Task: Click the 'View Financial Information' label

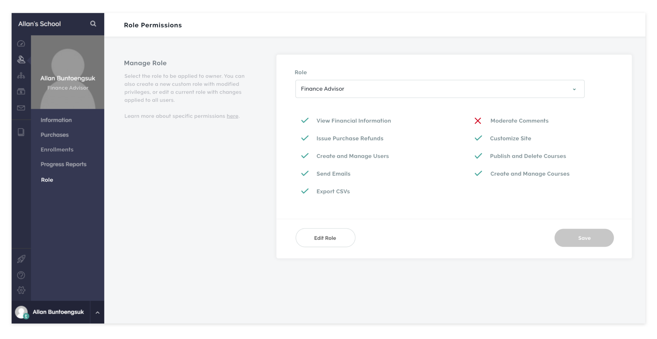Action: click(353, 121)
